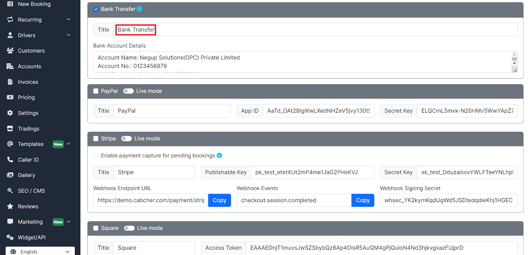
Task: Copy the Webhook Events value
Action: point(363,200)
